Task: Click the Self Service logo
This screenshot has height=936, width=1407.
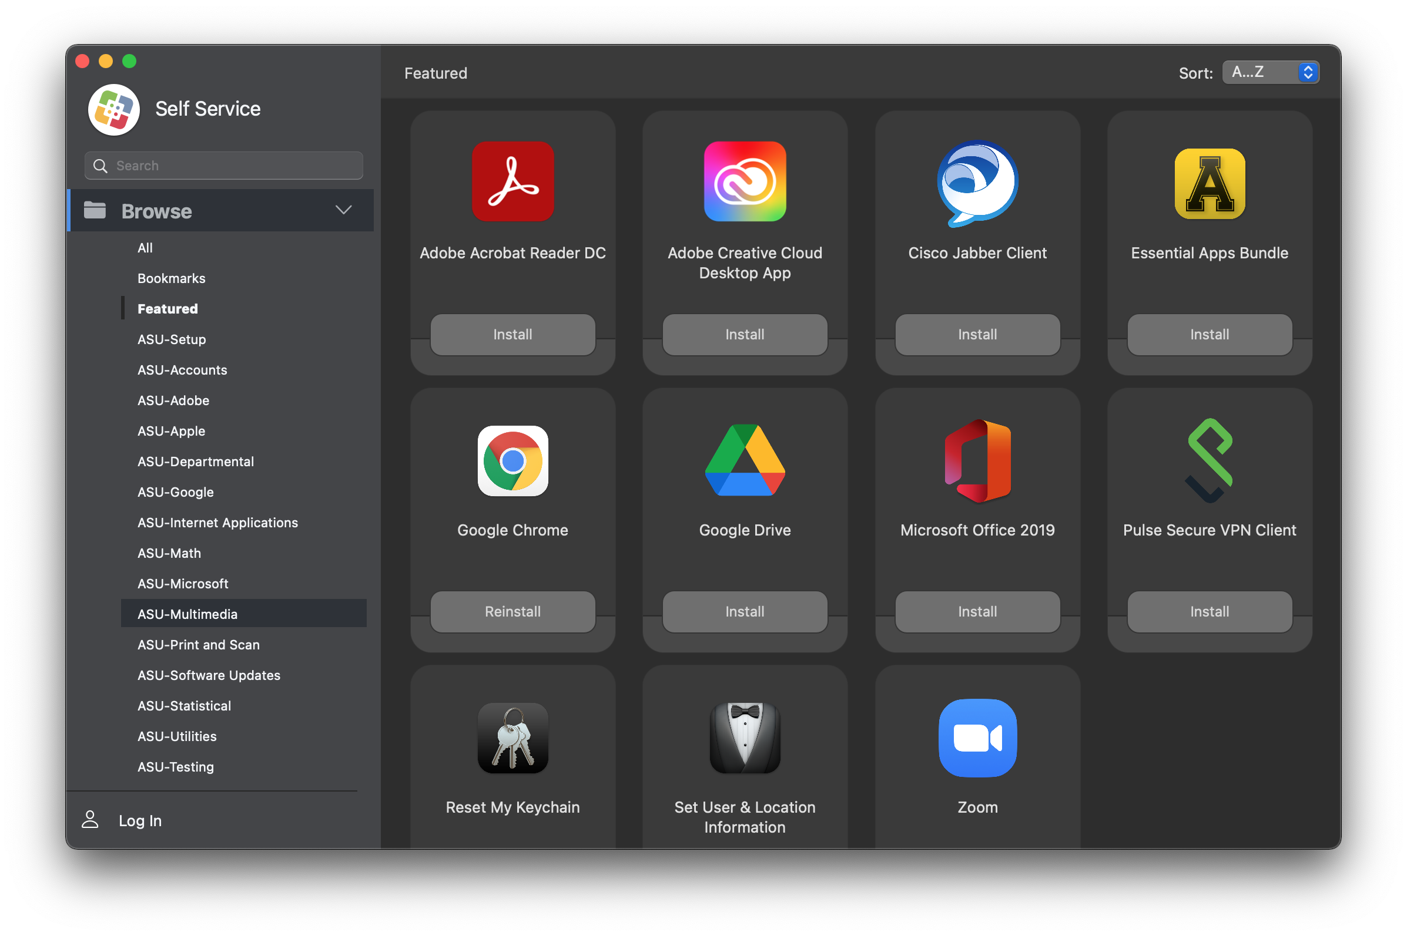Action: pos(113,109)
